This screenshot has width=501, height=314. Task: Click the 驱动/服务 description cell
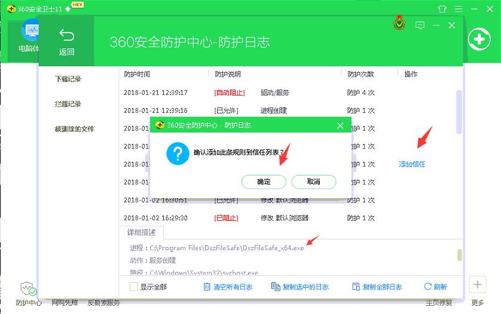coord(275,93)
